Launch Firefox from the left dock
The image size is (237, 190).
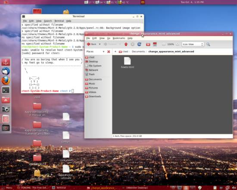[6, 80]
